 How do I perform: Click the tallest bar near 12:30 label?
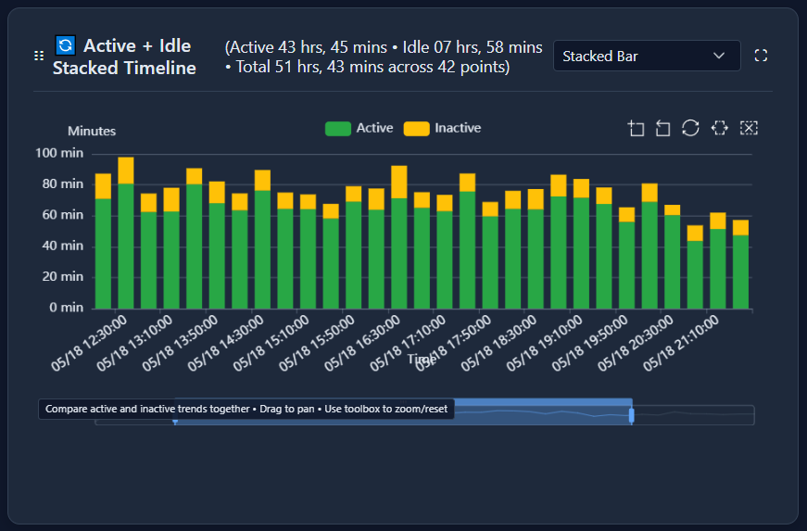pos(126,234)
